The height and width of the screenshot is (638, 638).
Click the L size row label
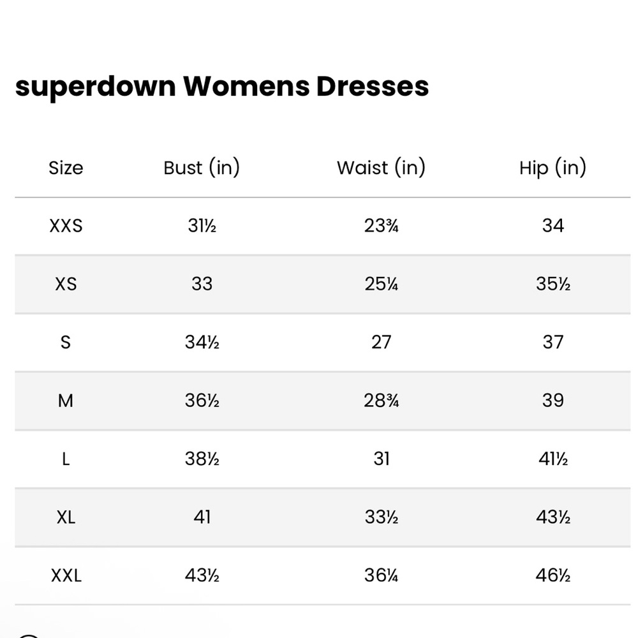[66, 459]
